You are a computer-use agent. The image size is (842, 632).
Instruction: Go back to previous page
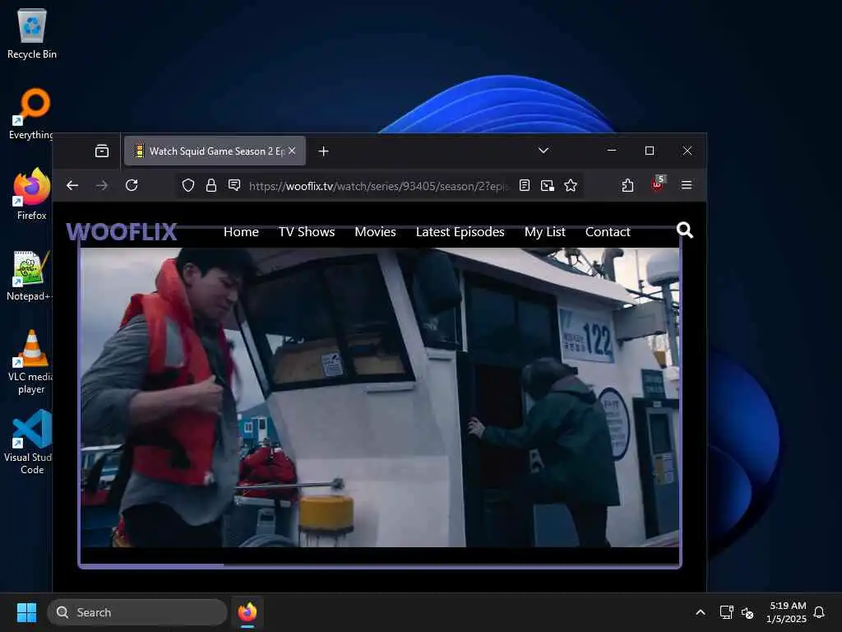coord(72,185)
